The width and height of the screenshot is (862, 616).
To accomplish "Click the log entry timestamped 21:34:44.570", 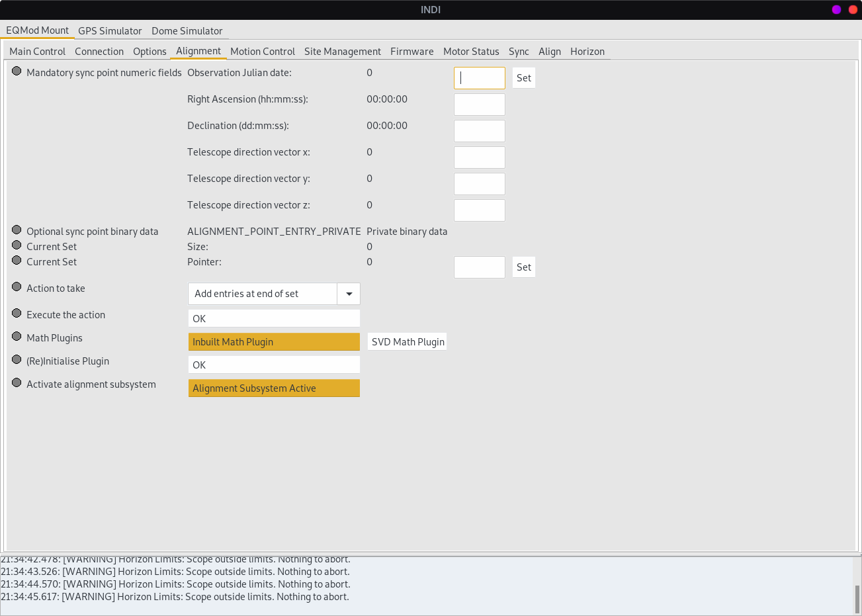I will 175,584.
